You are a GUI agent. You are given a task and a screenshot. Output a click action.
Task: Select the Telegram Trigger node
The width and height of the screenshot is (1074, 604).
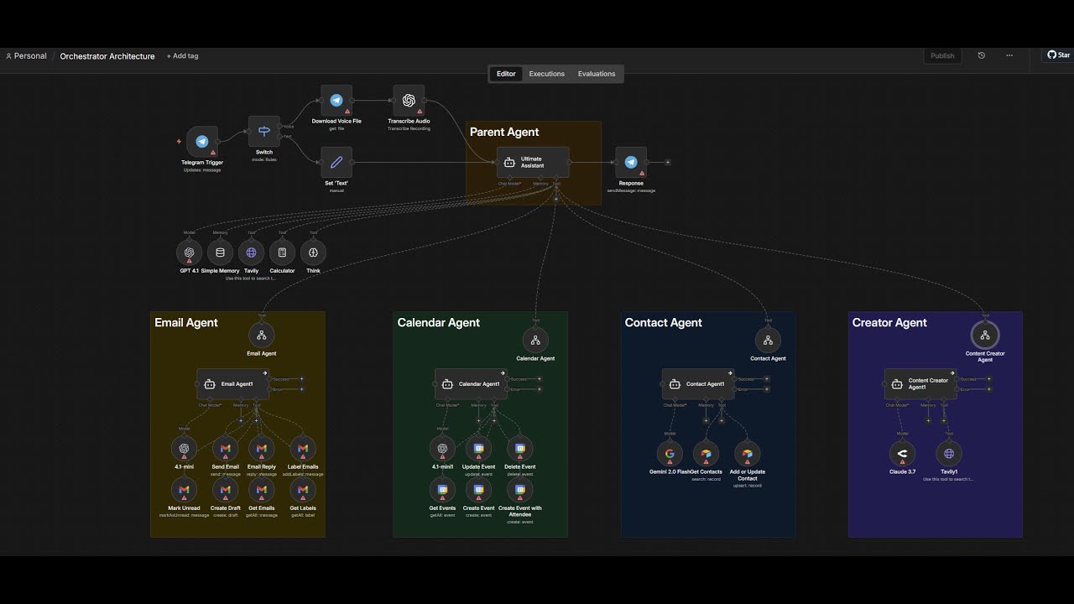(202, 142)
